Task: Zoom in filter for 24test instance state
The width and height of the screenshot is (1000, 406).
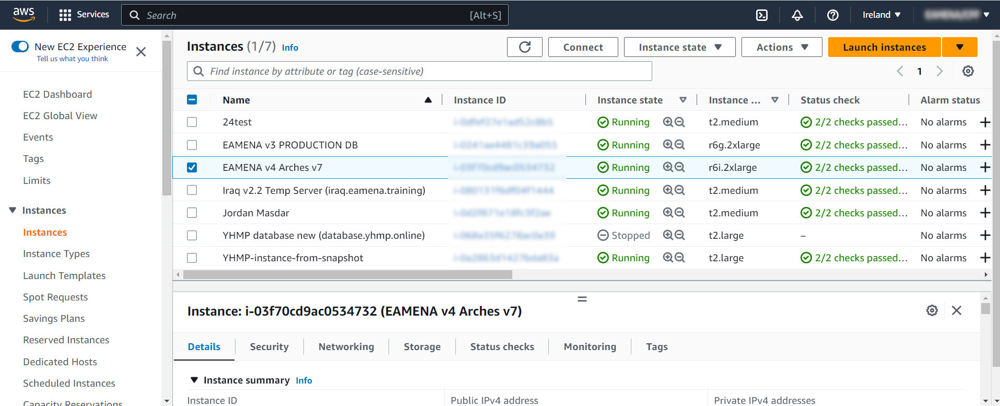Action: click(x=667, y=122)
